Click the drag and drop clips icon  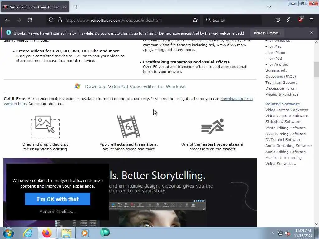click(45, 127)
